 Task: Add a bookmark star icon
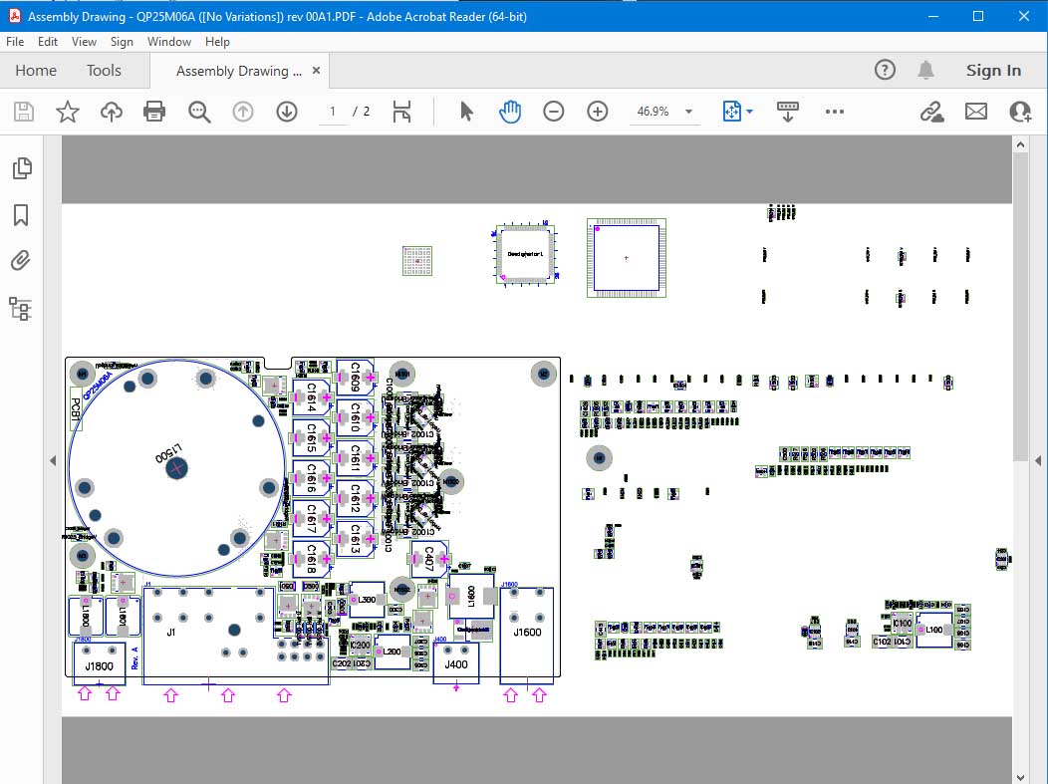click(67, 112)
